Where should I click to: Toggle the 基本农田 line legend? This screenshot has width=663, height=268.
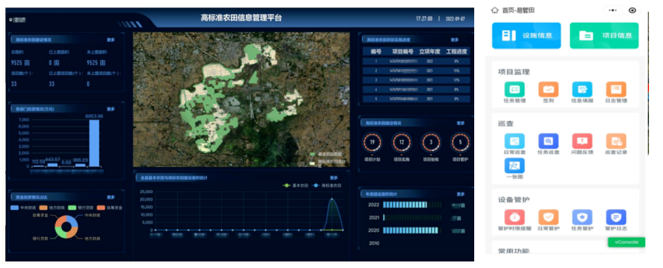point(295,186)
